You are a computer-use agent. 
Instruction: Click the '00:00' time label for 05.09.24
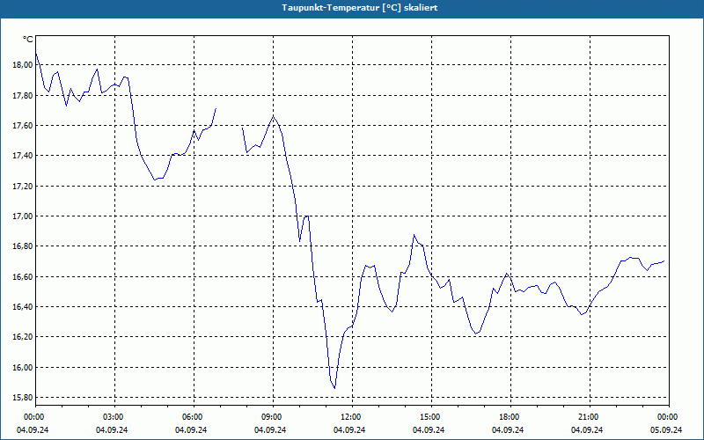[669, 417]
